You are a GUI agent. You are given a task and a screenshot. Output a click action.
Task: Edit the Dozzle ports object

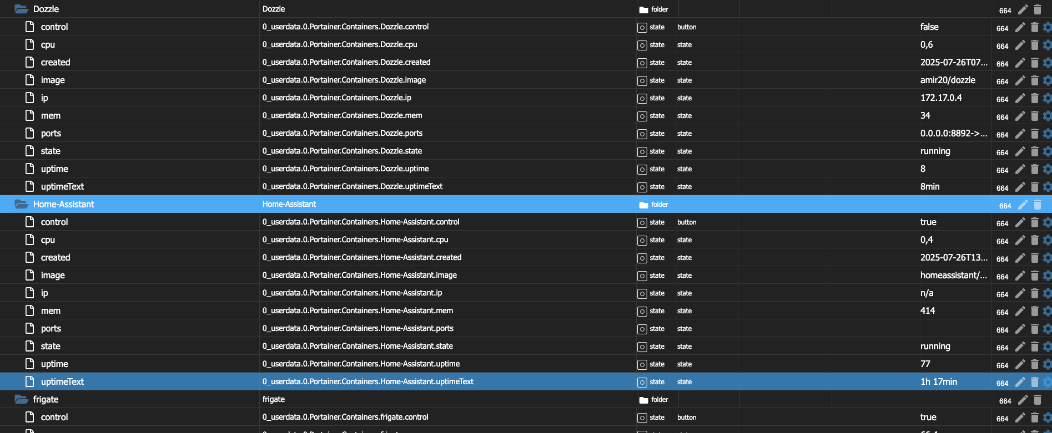coord(1020,134)
